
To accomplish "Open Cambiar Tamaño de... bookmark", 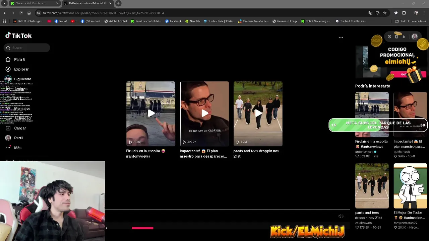I will click(x=253, y=21).
